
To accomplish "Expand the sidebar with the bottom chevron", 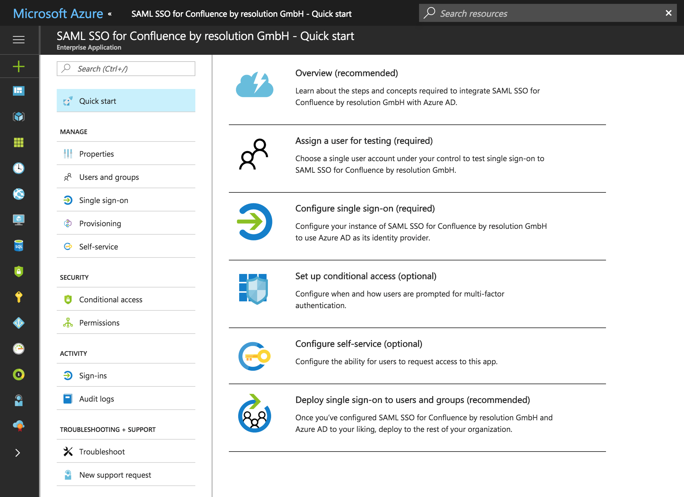I will coord(18,453).
